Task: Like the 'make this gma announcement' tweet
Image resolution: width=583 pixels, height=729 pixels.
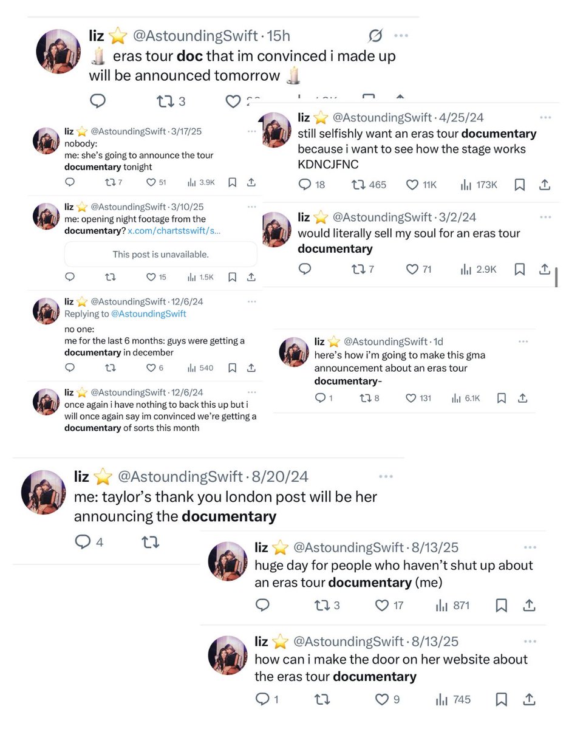Action: click(417, 399)
